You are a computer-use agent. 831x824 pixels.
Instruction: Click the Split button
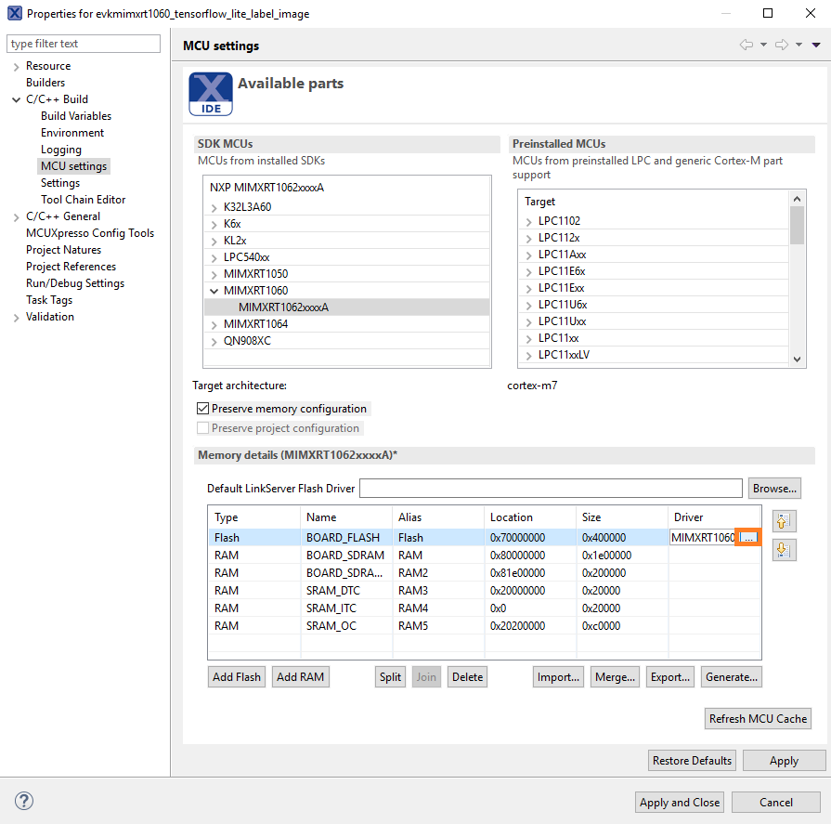pyautogui.click(x=390, y=676)
